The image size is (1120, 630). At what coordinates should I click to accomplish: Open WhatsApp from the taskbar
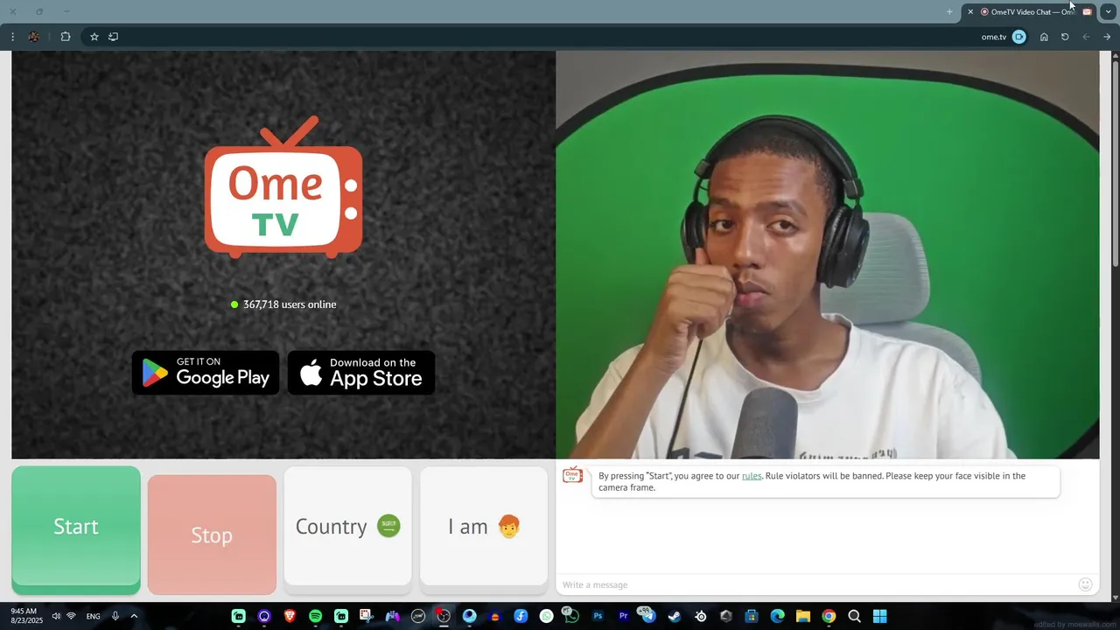tap(547, 616)
